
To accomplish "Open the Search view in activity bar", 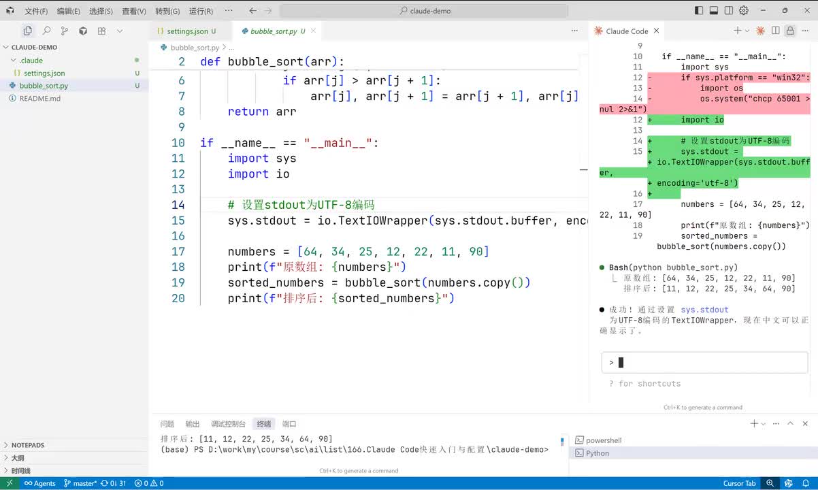I will [x=46, y=31].
